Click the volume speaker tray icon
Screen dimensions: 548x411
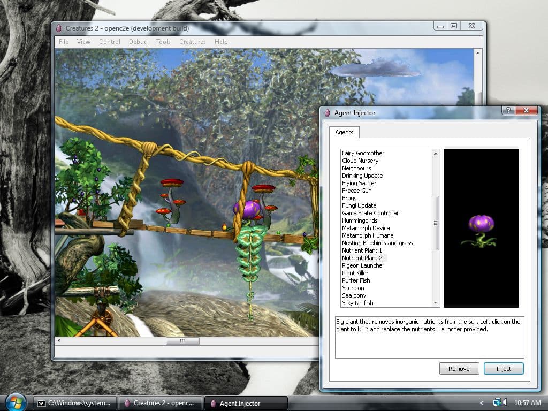tap(505, 402)
